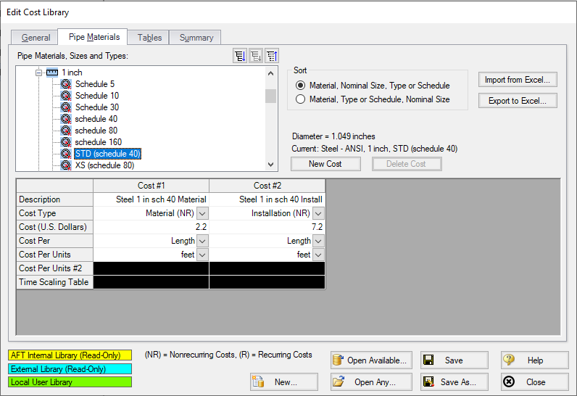Click the New Cost button
The width and height of the screenshot is (577, 396).
click(325, 164)
